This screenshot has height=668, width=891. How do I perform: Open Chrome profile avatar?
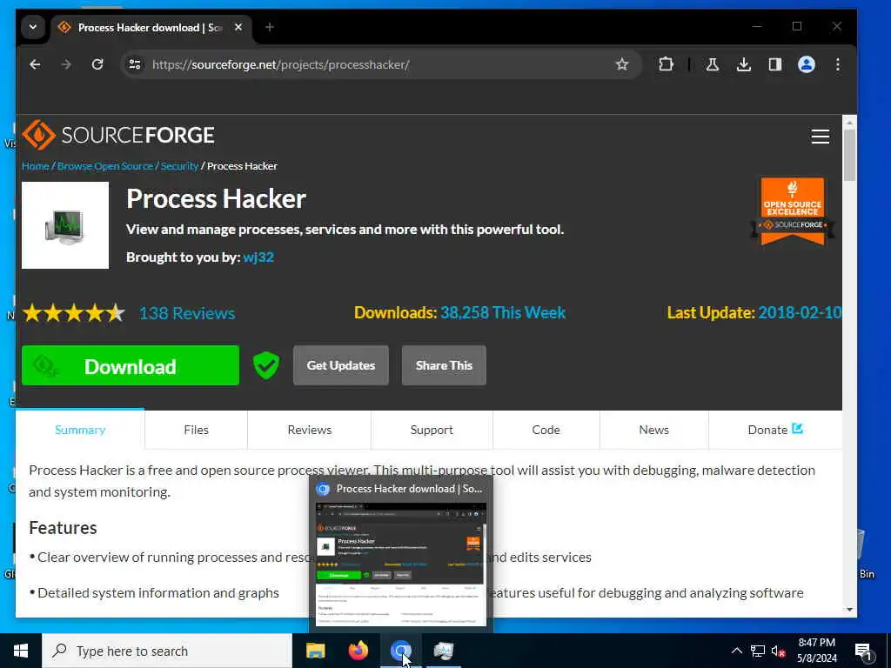click(x=807, y=64)
